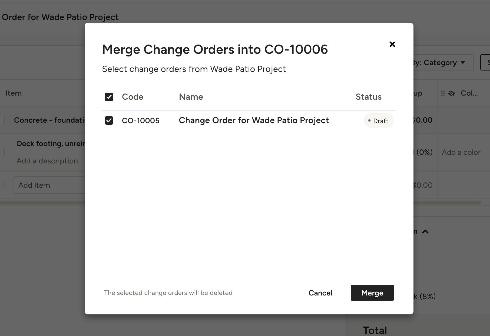Cancel the merge dialog
Viewport: 490px width, 336px height.
click(320, 293)
